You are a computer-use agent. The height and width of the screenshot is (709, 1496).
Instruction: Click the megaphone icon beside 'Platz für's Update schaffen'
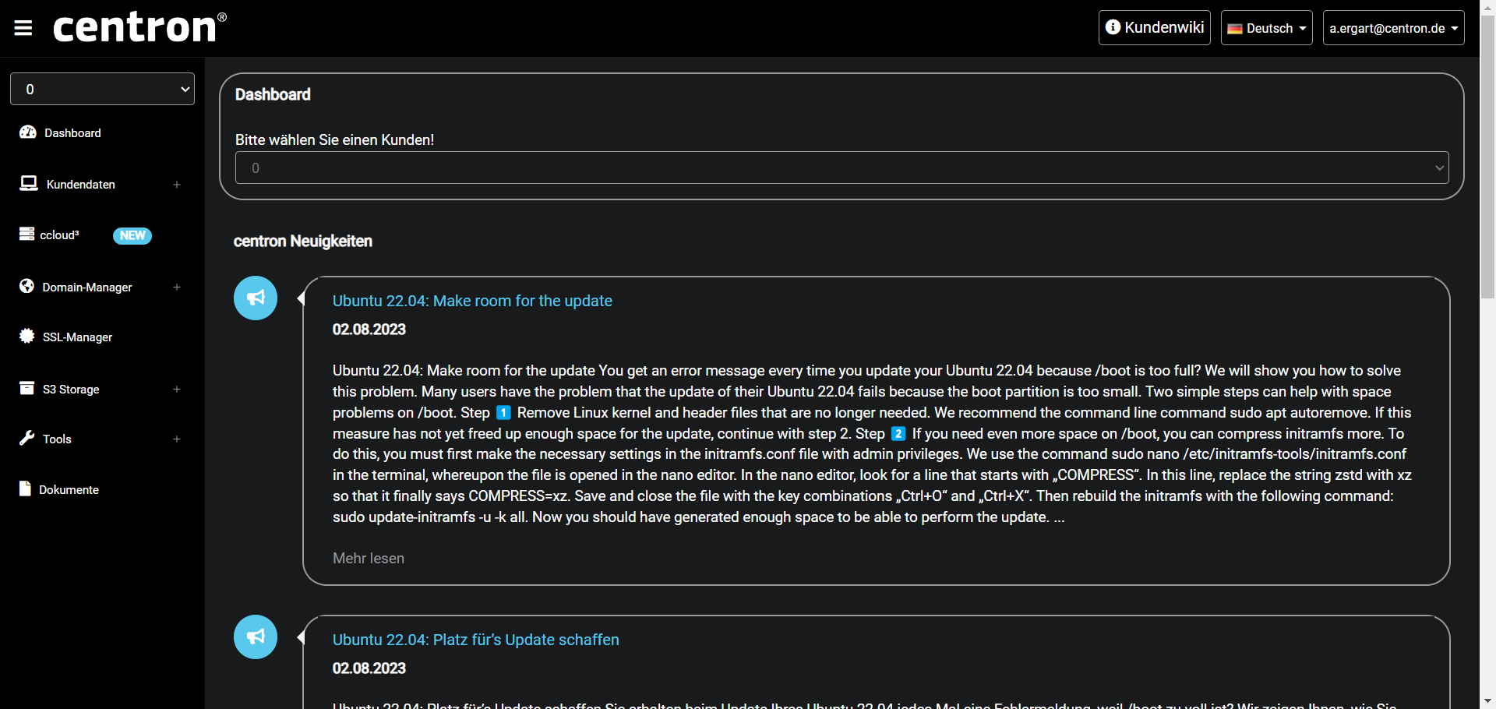pos(256,637)
